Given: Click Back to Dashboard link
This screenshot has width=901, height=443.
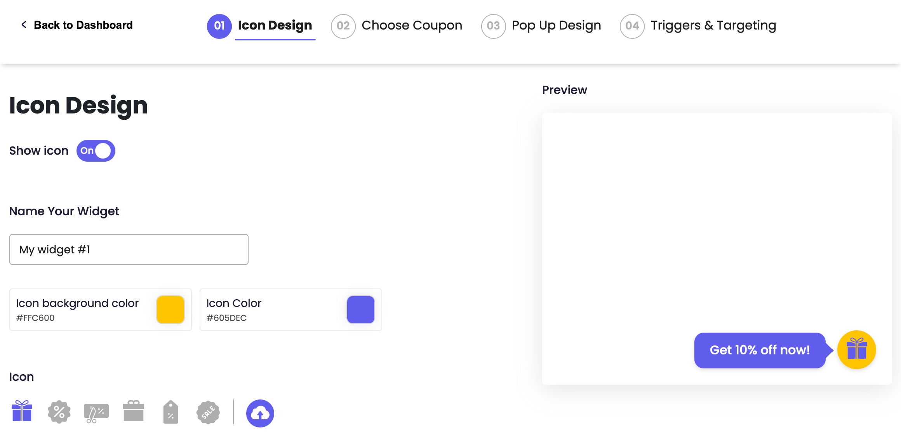Looking at the screenshot, I should click(x=83, y=25).
